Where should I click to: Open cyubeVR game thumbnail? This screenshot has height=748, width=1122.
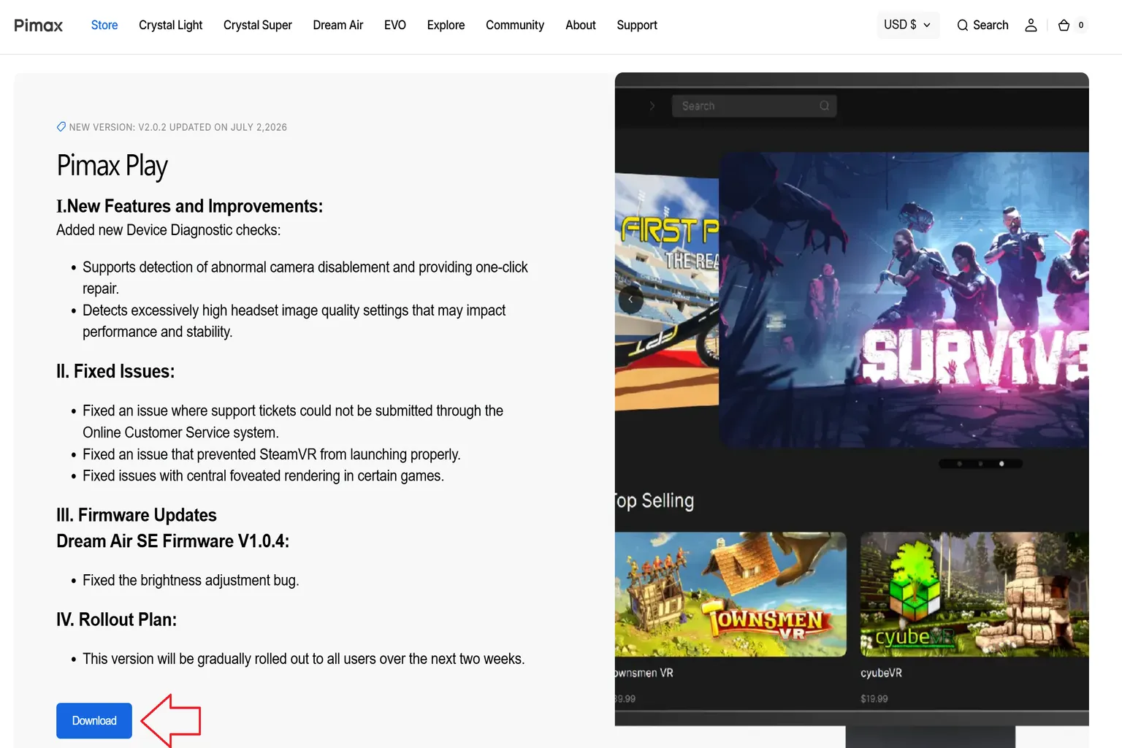[974, 595]
